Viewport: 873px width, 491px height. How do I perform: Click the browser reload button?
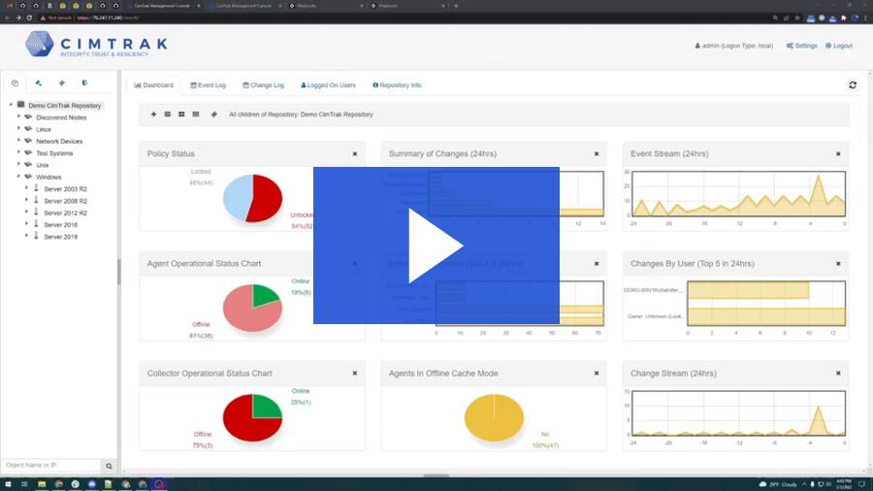[29, 17]
